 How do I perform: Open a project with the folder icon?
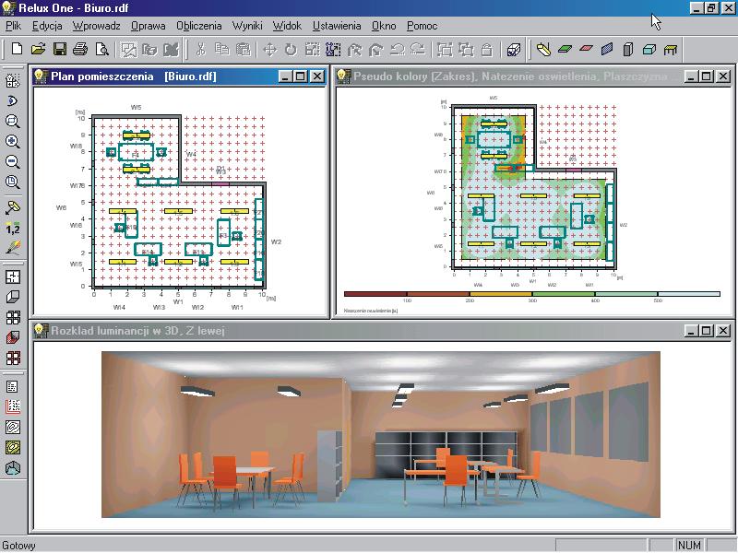[x=38, y=49]
